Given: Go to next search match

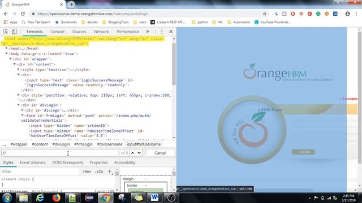Looking at the screenshot, I should [139, 153].
